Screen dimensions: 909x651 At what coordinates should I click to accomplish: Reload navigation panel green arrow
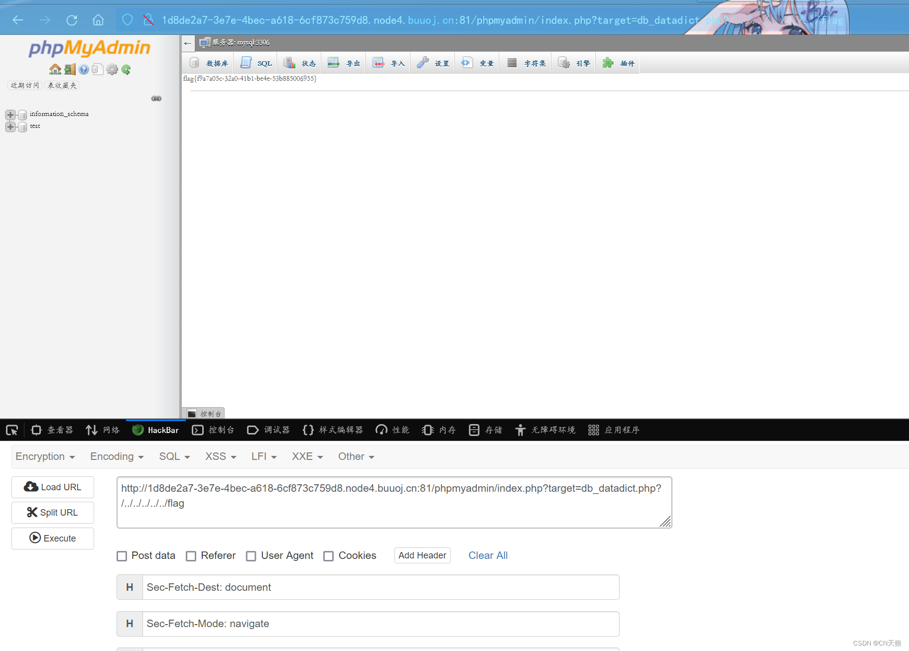coord(126,69)
